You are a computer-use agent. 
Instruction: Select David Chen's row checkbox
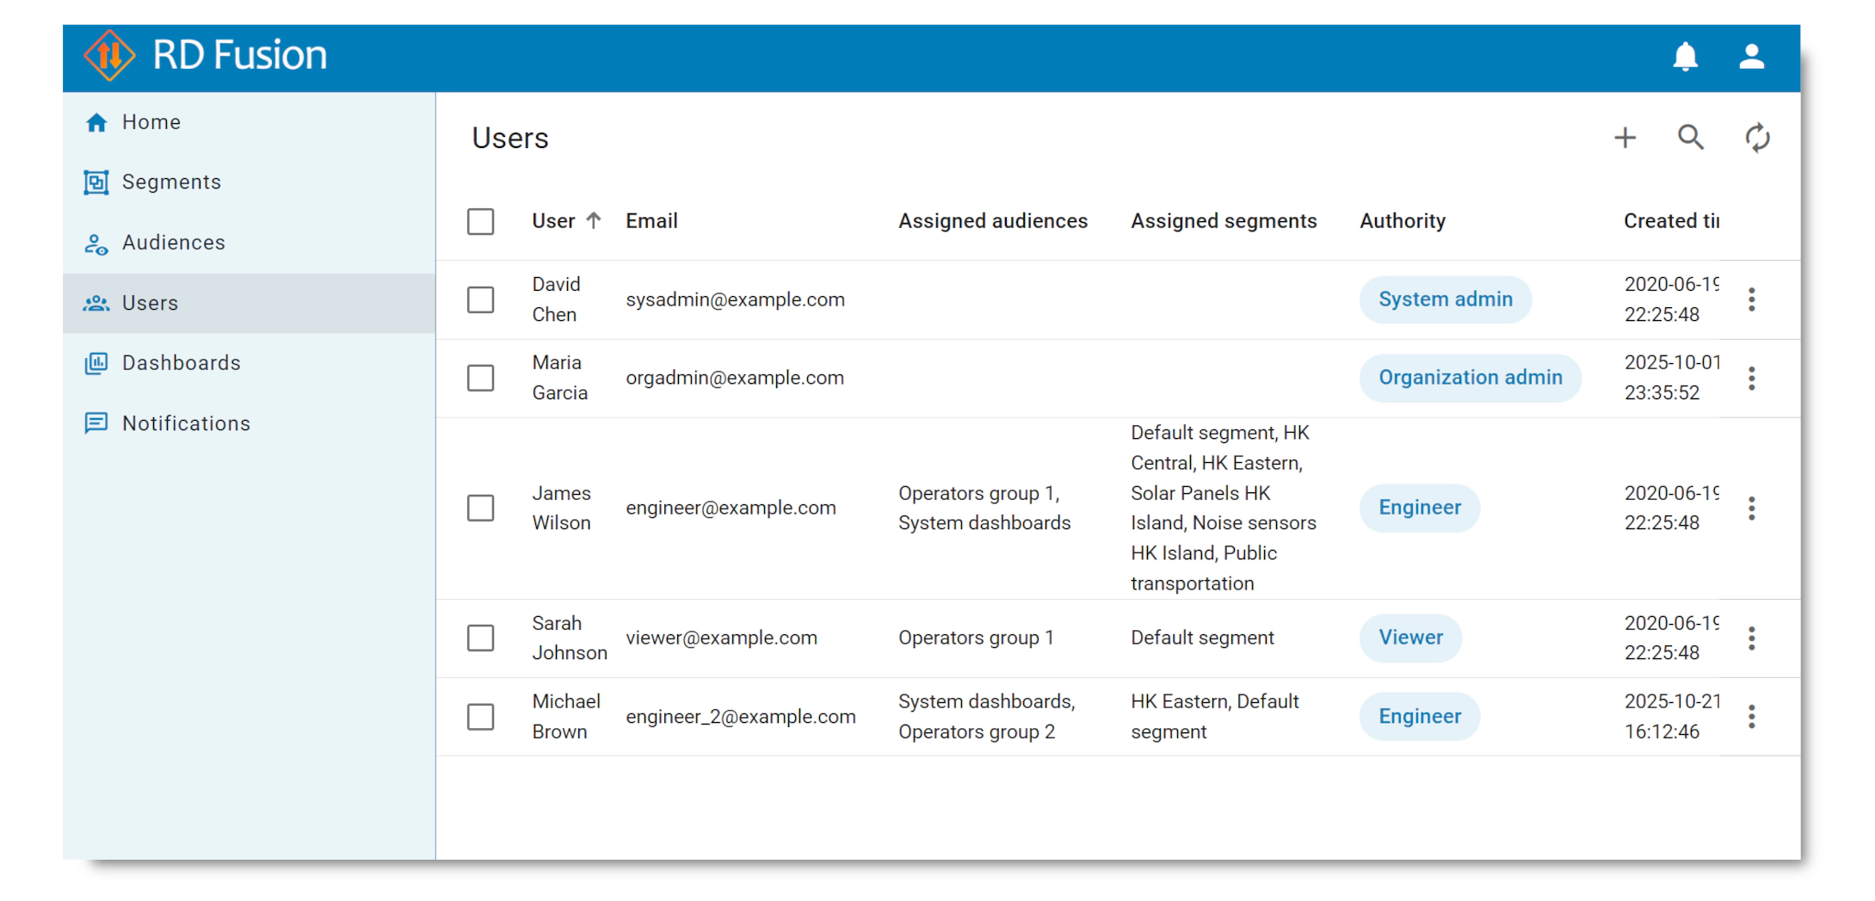click(480, 299)
